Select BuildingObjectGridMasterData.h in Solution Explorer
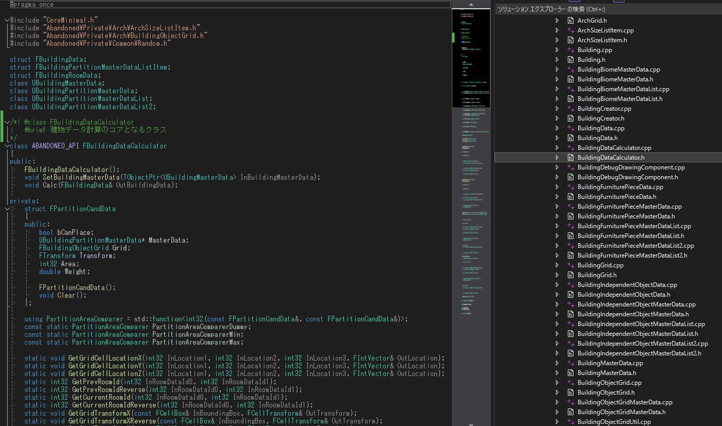This screenshot has height=426, width=722. tap(621, 412)
